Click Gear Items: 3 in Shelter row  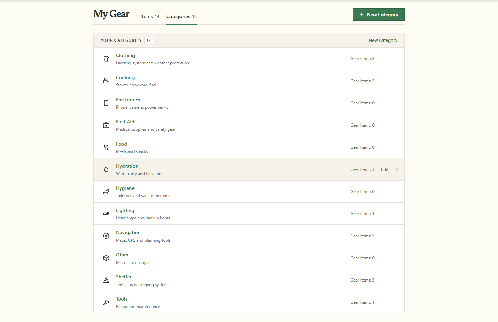(362, 280)
